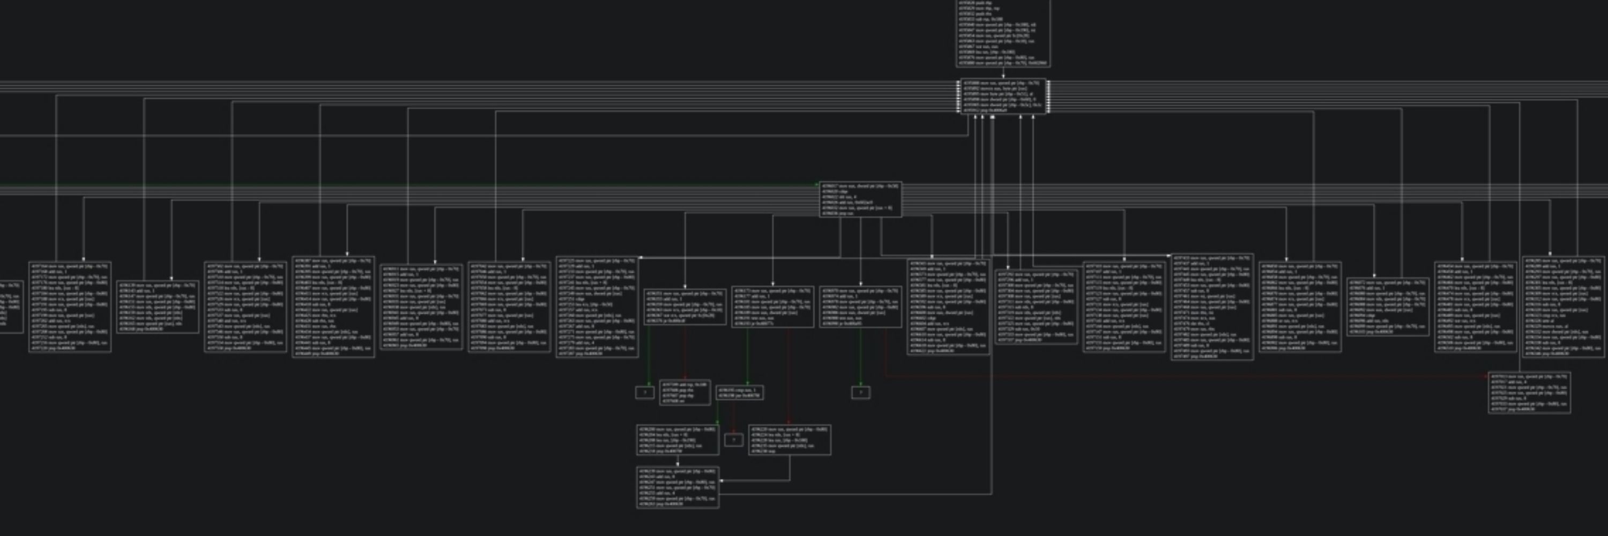Select the block reached by the long red edge

click(1529, 392)
